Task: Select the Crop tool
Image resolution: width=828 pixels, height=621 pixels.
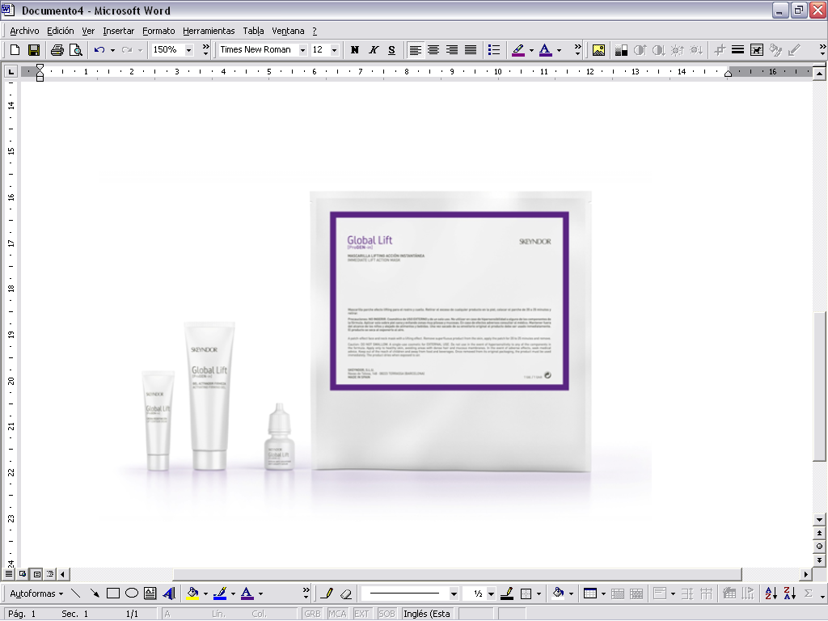Action: coord(719,50)
